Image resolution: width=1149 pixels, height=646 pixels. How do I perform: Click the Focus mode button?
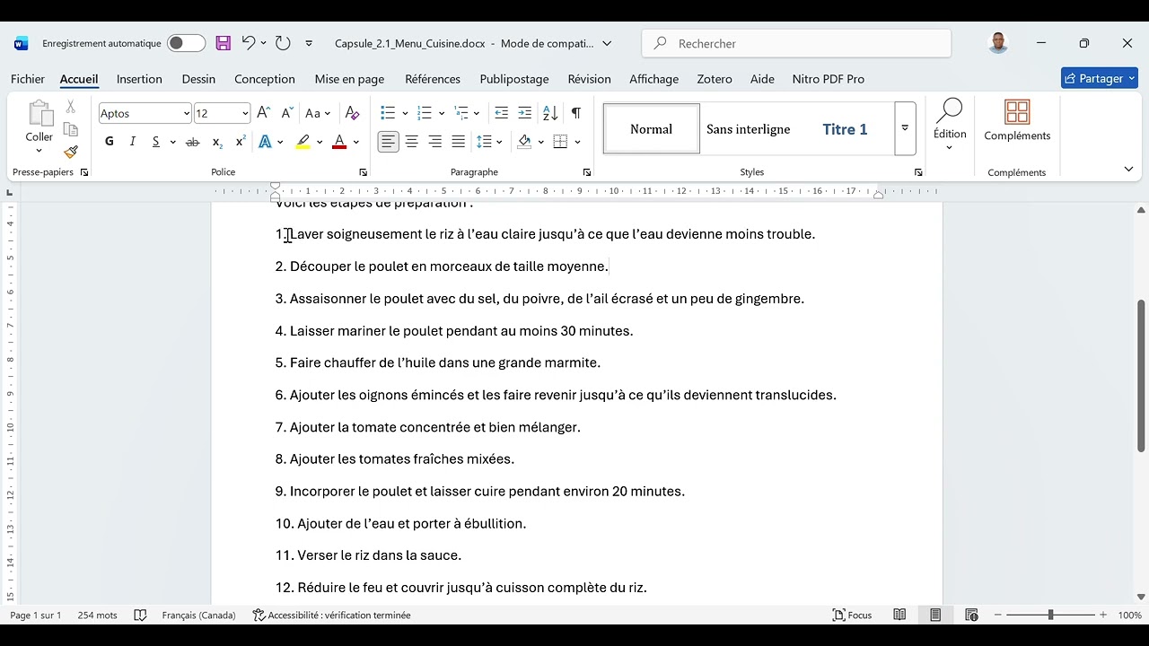tap(853, 615)
